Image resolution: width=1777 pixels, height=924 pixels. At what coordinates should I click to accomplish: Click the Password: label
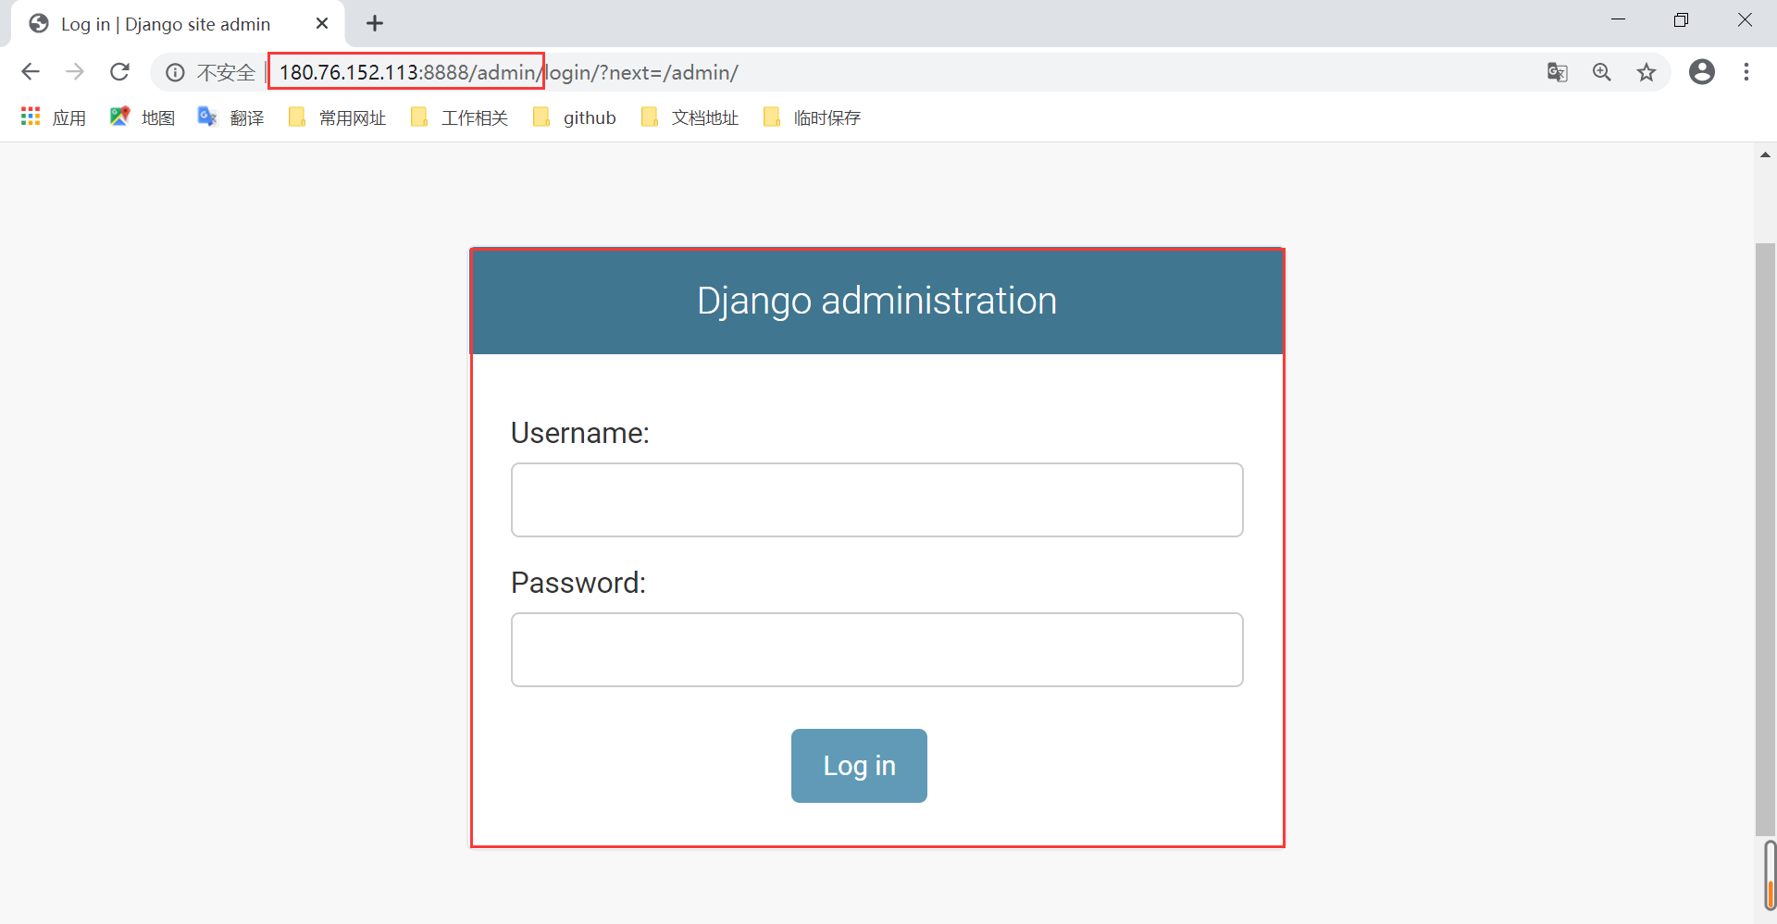578,583
